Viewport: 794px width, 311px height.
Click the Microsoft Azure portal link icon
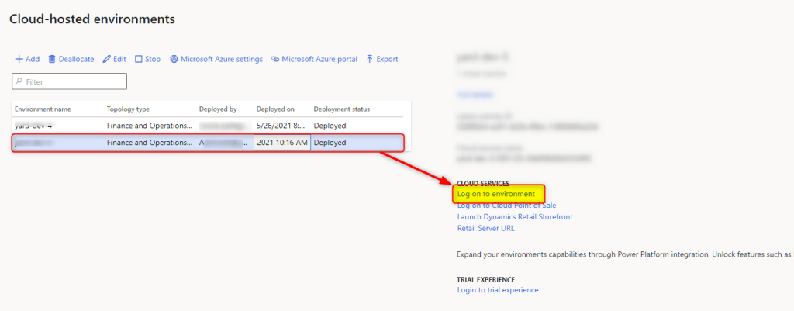[275, 59]
